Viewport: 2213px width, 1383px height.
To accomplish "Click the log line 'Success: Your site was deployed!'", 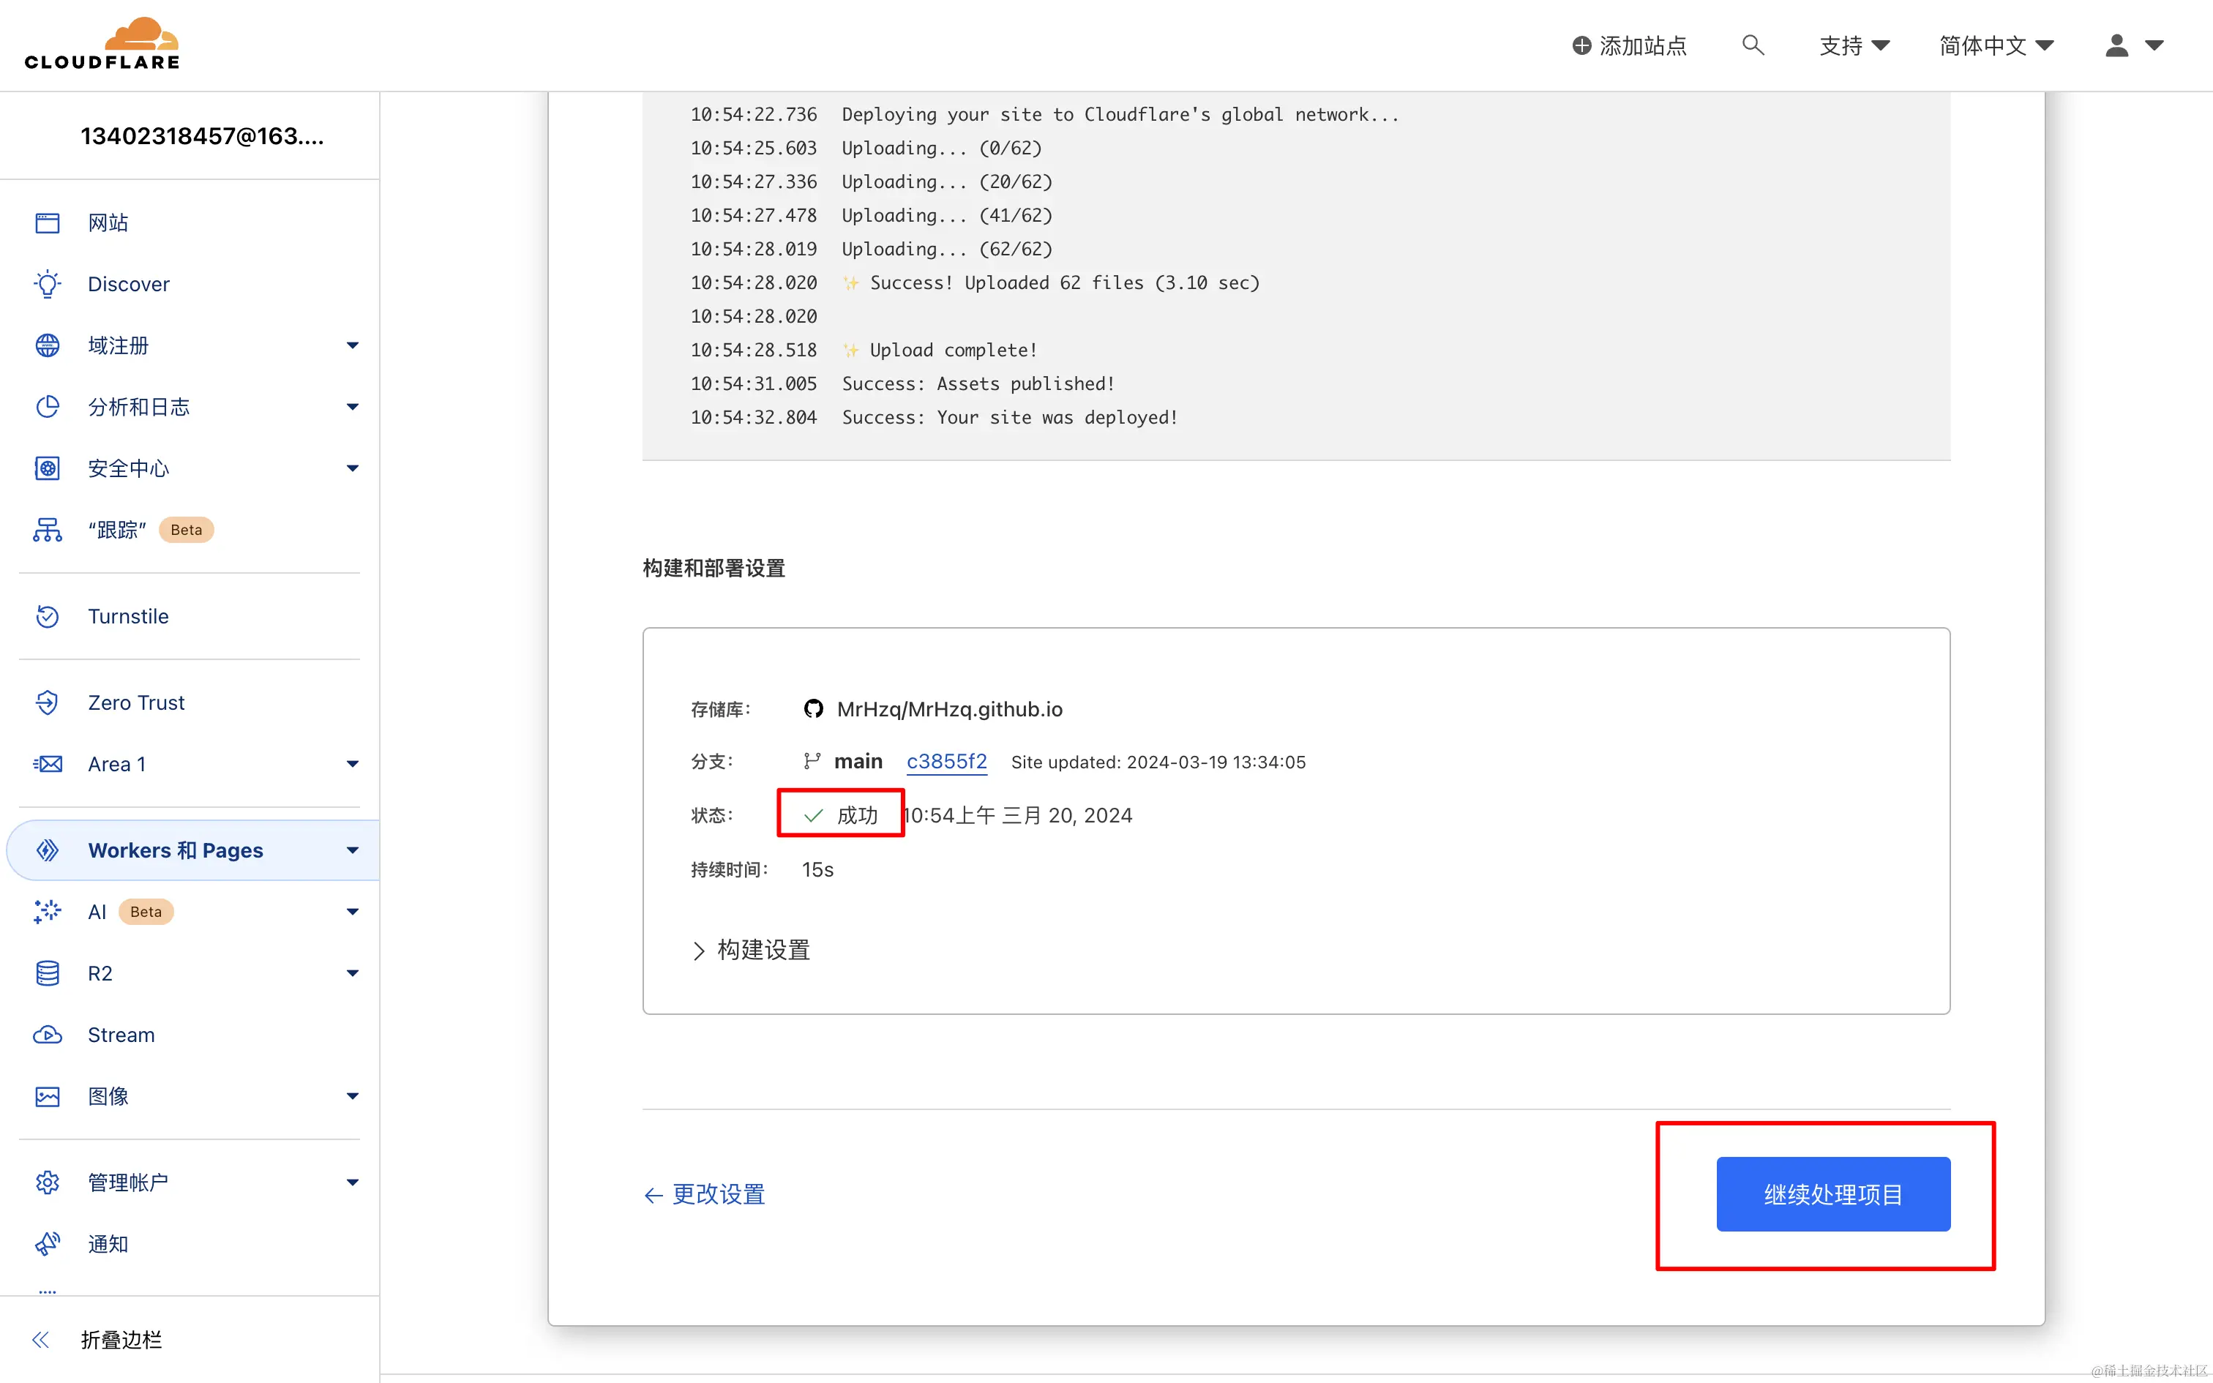I will pyautogui.click(x=1010, y=418).
